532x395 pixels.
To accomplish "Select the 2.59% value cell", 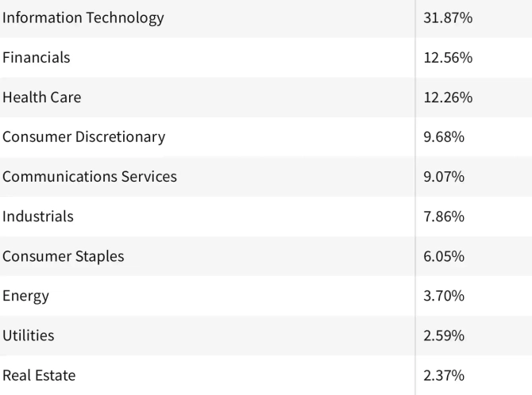I will [444, 335].
